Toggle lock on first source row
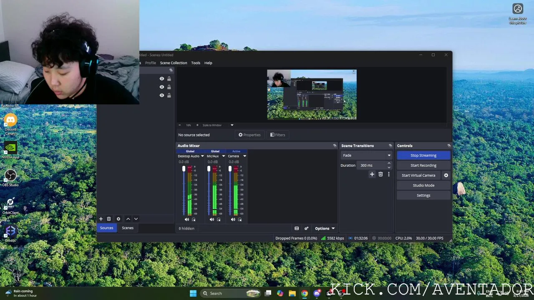This screenshot has height=300, width=534. 169,79
